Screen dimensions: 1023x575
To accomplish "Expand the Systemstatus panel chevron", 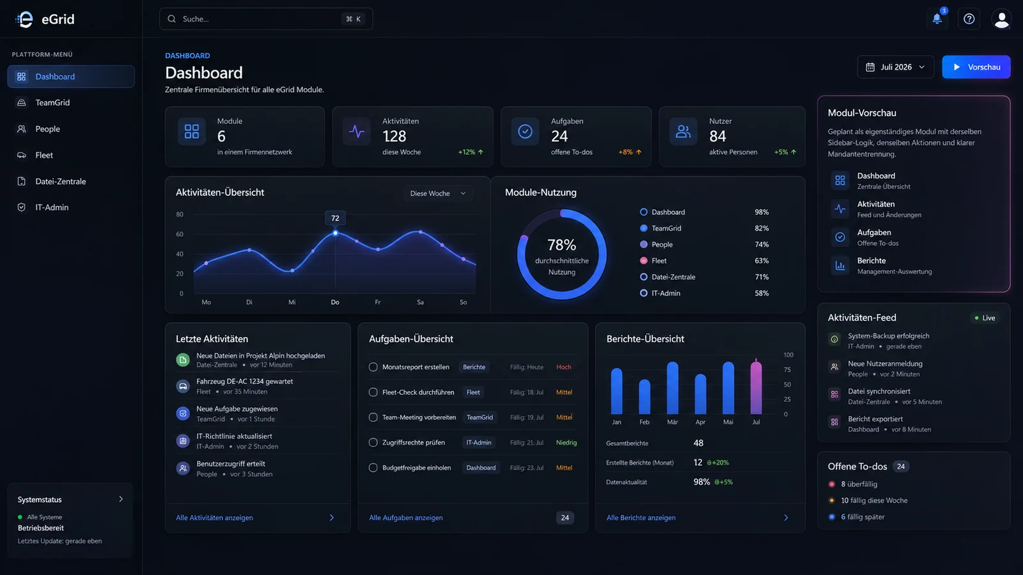I will pos(121,500).
